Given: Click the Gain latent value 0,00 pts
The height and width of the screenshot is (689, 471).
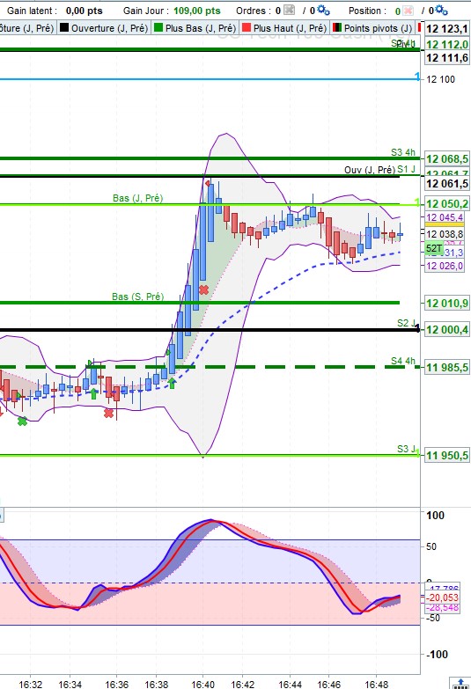Looking at the screenshot, I should point(84,11).
